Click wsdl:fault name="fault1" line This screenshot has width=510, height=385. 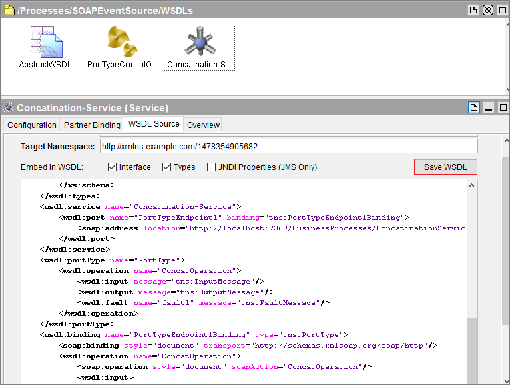point(204,303)
